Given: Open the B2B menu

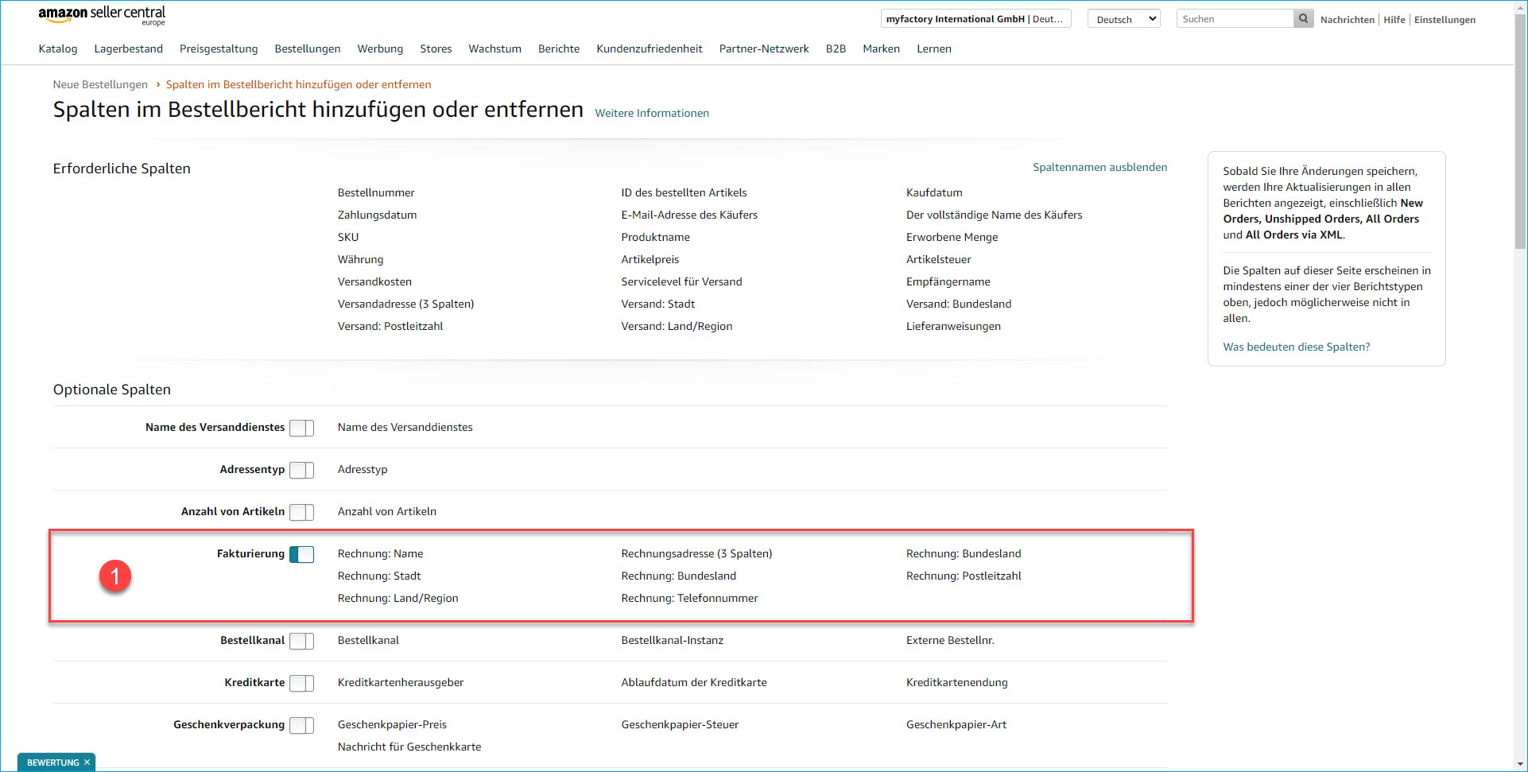Looking at the screenshot, I should [836, 48].
